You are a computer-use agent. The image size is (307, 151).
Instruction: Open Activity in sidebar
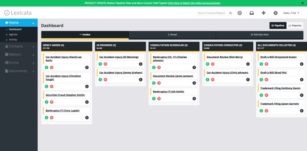tap(13, 39)
